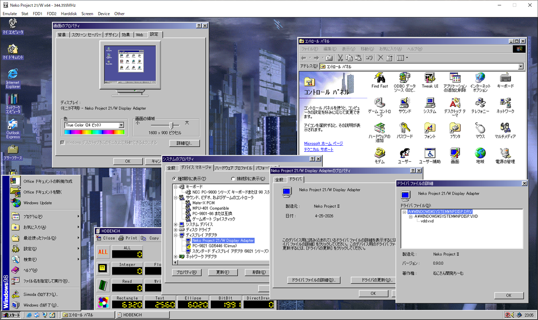The width and height of the screenshot is (538, 320).
Task: Open the Emulate menu of Neko Project
Action: 9,13
